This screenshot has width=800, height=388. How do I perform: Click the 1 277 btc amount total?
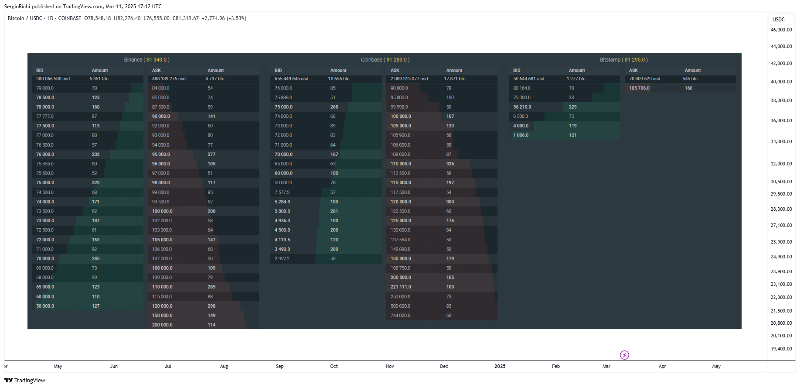click(x=576, y=79)
